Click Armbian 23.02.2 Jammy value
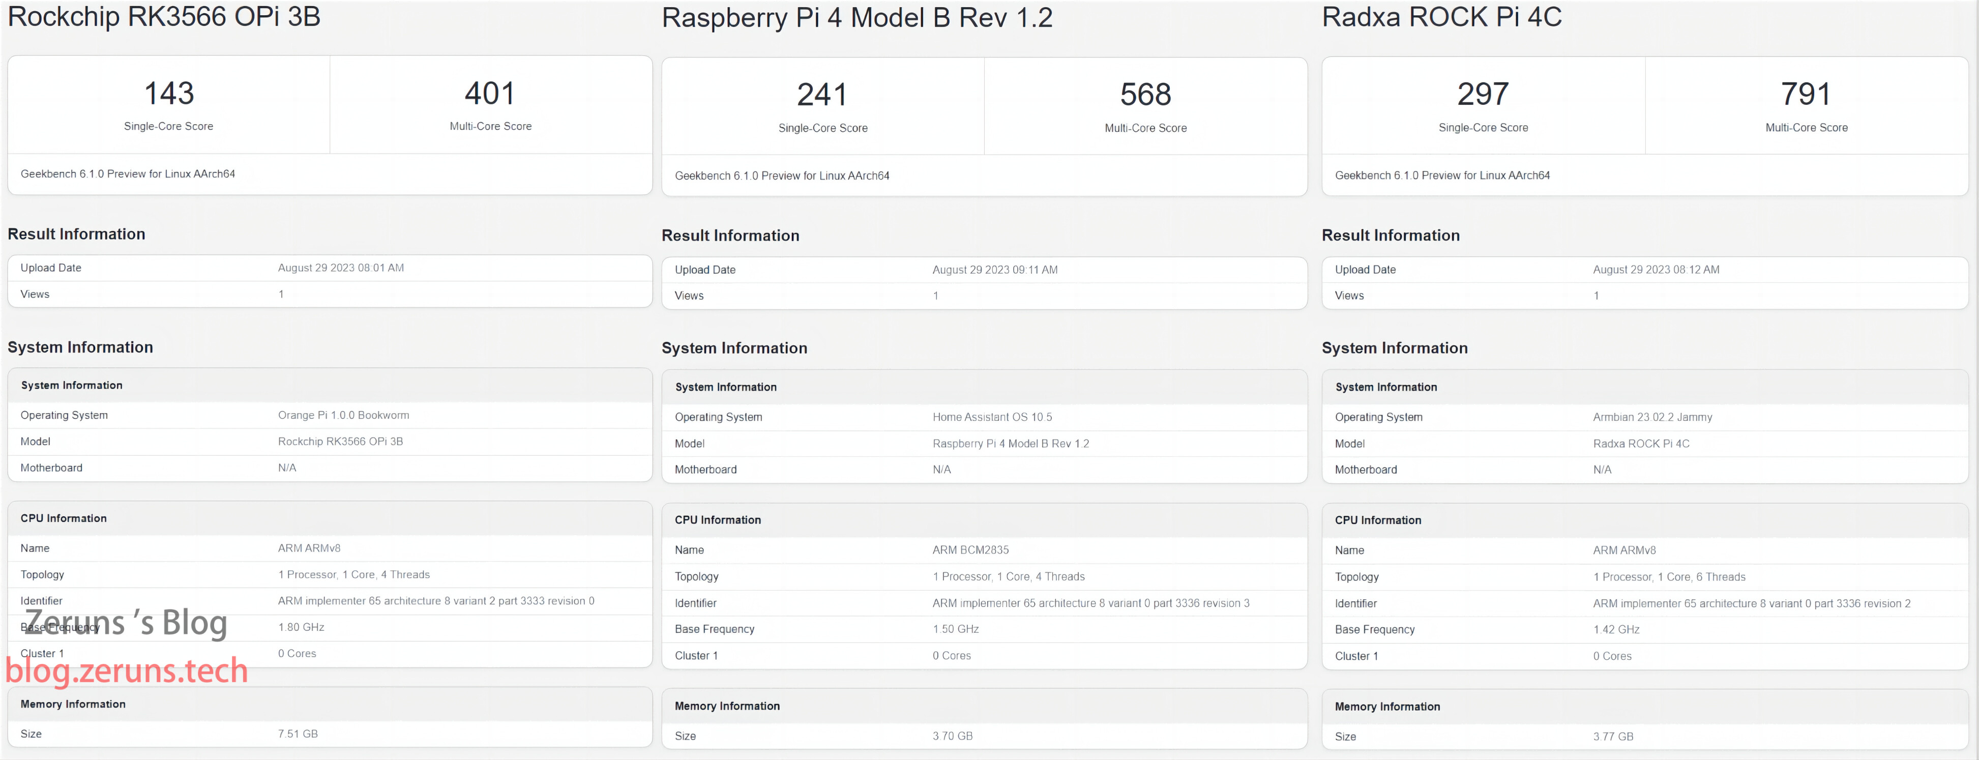 pyautogui.click(x=1652, y=417)
